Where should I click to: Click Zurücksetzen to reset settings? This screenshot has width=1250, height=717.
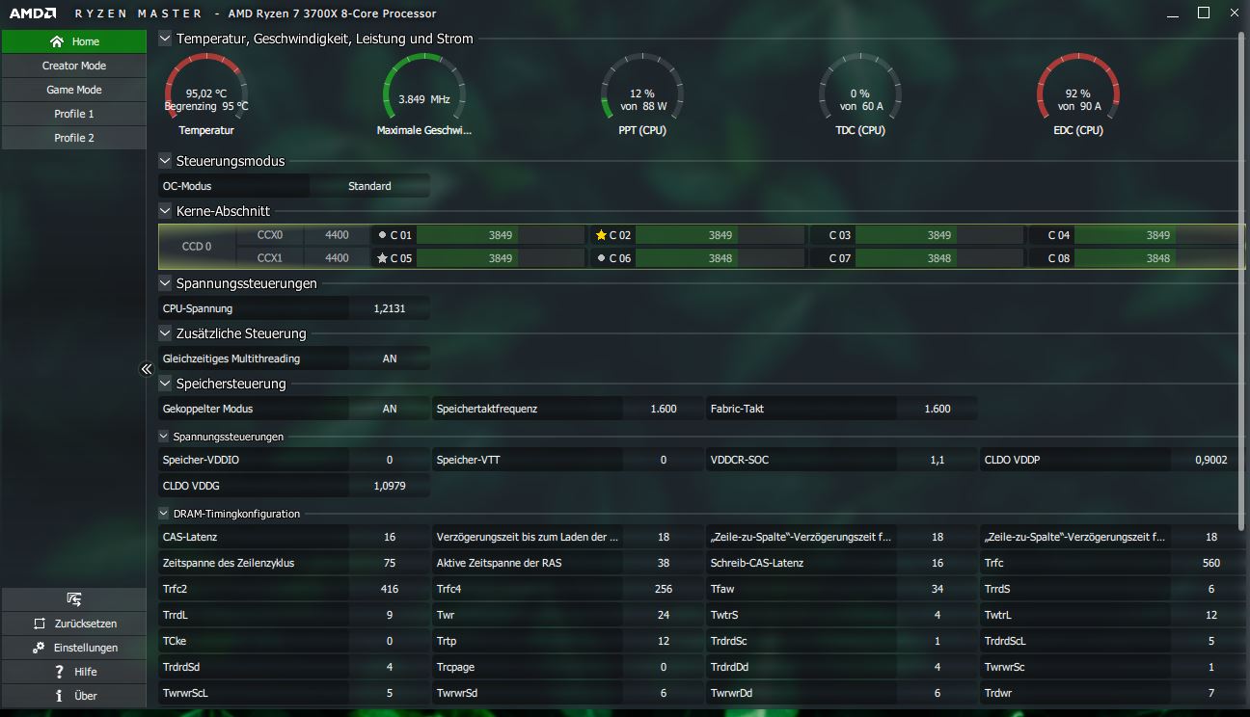pyautogui.click(x=73, y=624)
